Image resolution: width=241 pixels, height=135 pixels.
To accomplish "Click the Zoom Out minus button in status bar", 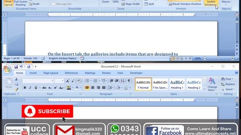I will tap(205, 58).
